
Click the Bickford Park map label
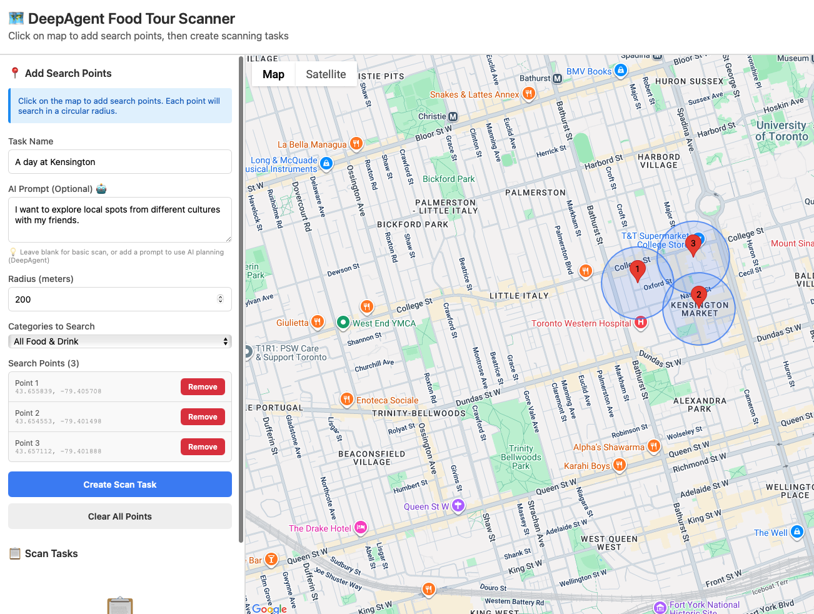point(448,179)
